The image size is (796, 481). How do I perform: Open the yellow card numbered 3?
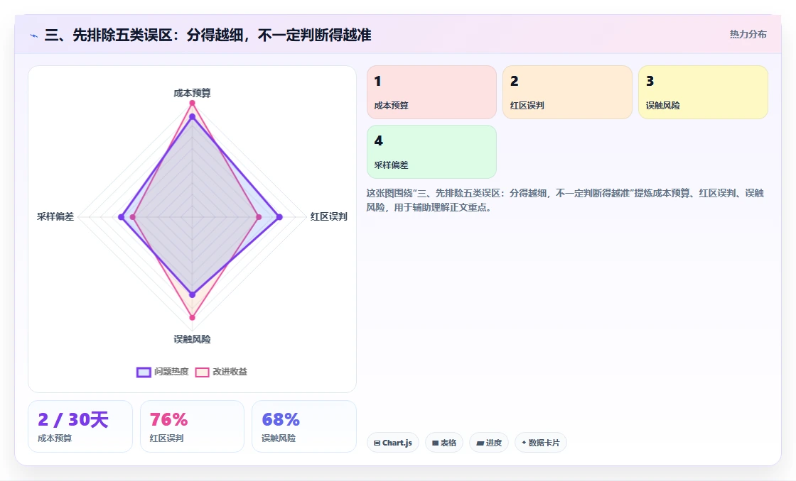(703, 92)
